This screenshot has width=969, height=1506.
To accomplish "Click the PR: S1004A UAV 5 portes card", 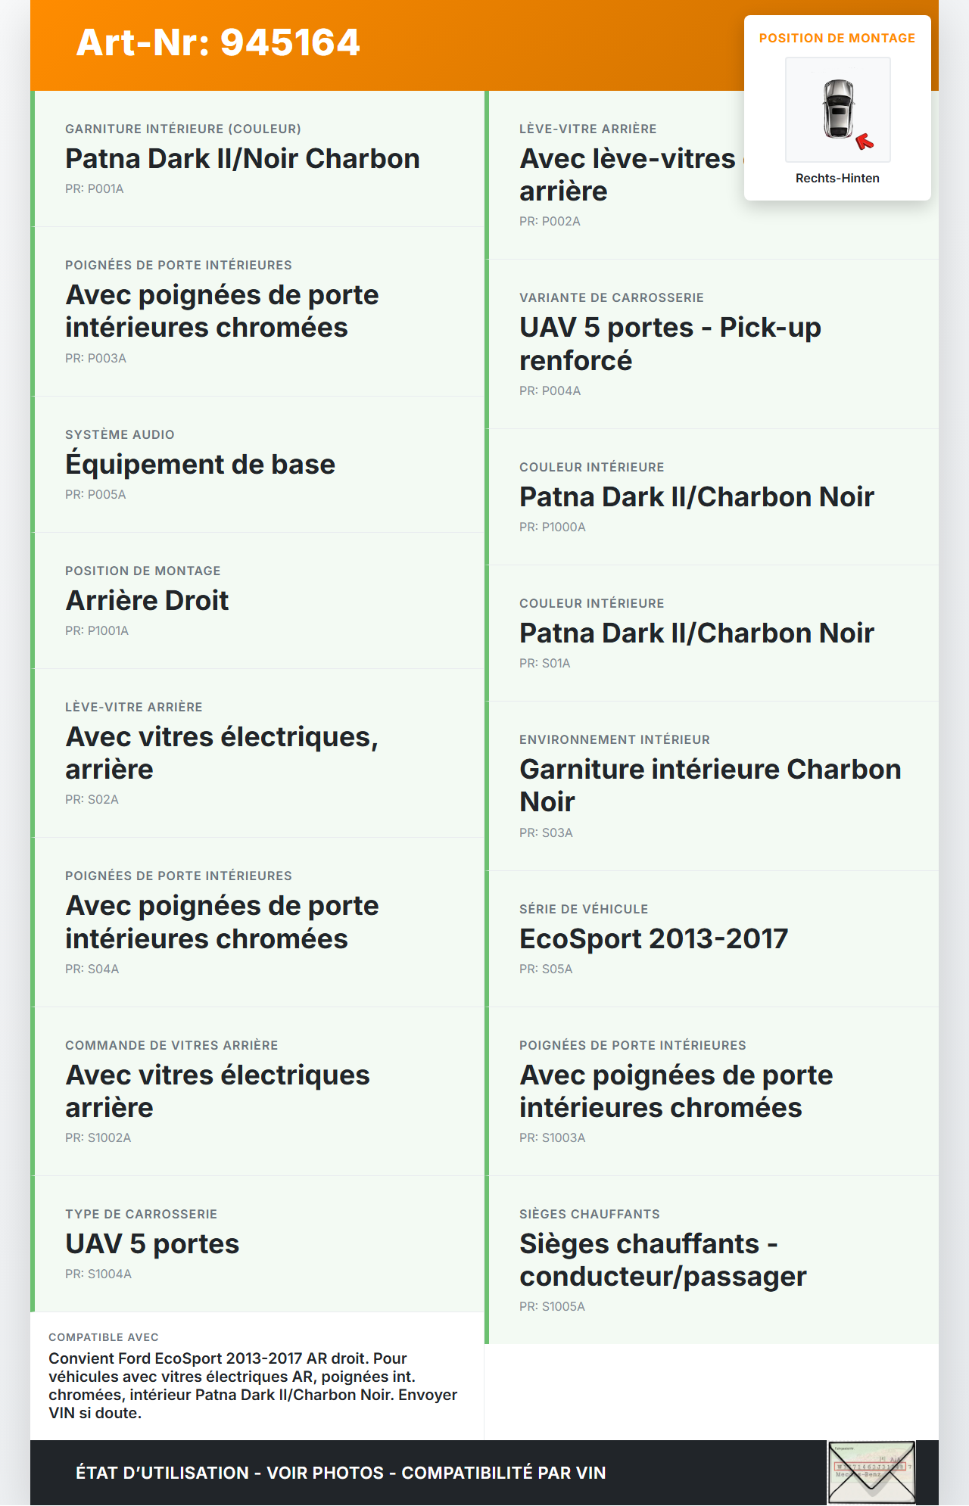I will tap(257, 1244).
